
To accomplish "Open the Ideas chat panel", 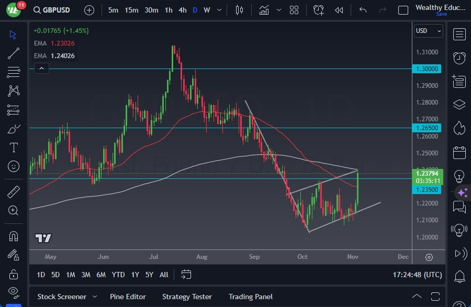I will (x=459, y=208).
